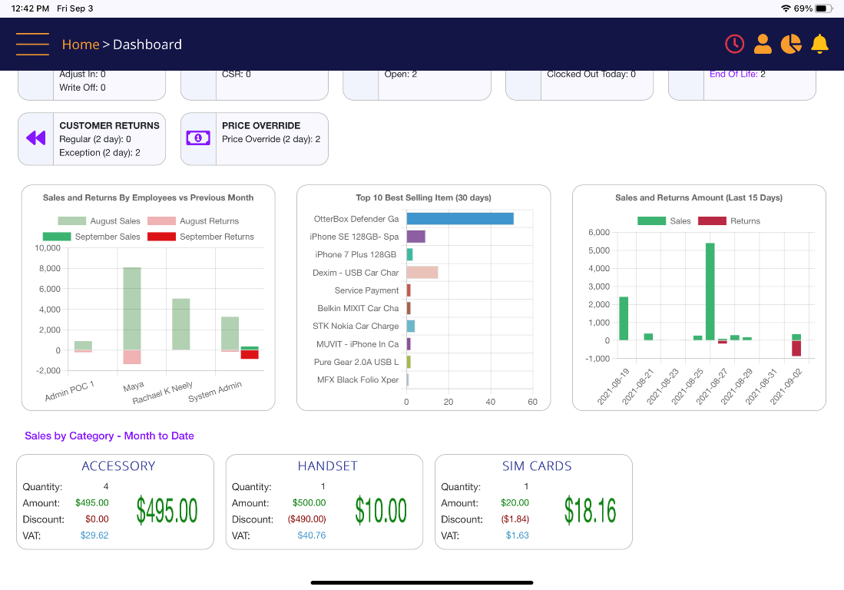Click the battery indicator in status bar
The width and height of the screenshot is (844, 590).
pos(824,8)
